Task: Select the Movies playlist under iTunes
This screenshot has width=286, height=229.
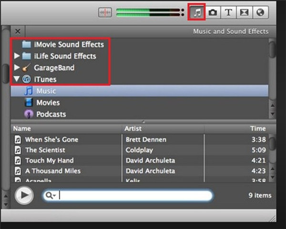Action: pyautogui.click(x=140, y=102)
